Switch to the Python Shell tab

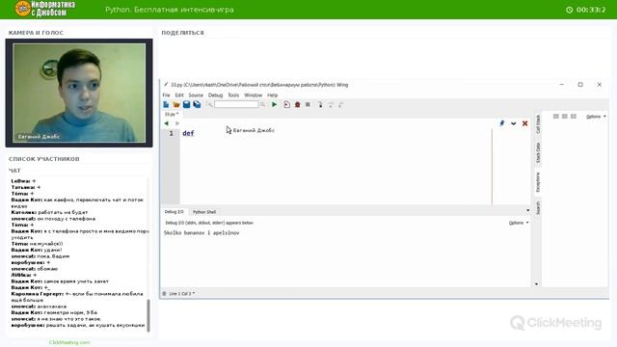tap(204, 212)
